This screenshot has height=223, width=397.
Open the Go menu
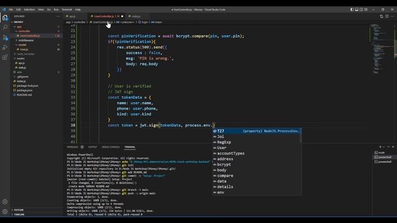(48, 9)
